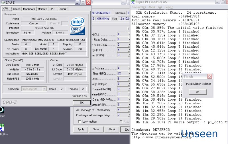
Task: Close the Finish dialog with X
Action: (x=209, y=76)
